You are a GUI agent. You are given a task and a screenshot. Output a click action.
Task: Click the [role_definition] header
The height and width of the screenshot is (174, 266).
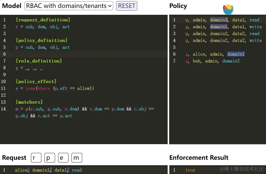[39, 61]
